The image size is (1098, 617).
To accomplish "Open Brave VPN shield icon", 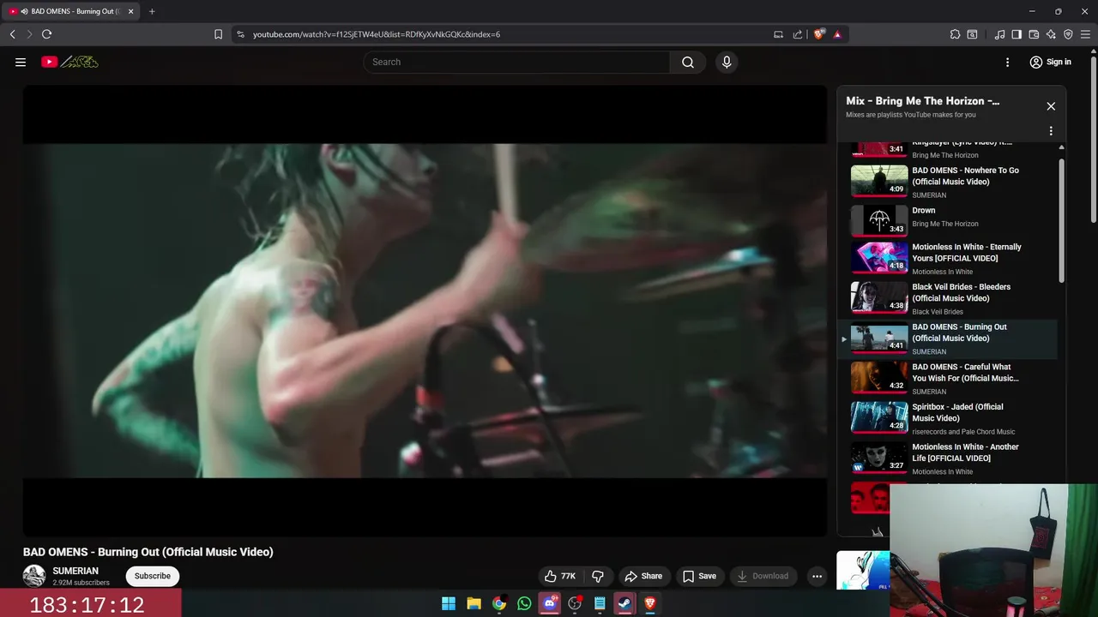I will [x=1068, y=34].
